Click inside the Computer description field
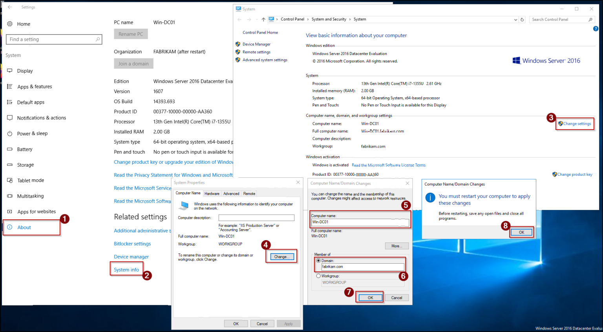 pyautogui.click(x=256, y=217)
